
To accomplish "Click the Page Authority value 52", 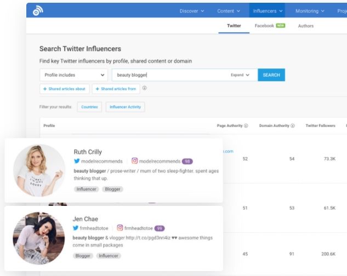I will click(245, 159).
